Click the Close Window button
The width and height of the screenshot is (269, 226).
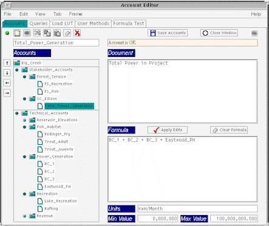coord(219,33)
